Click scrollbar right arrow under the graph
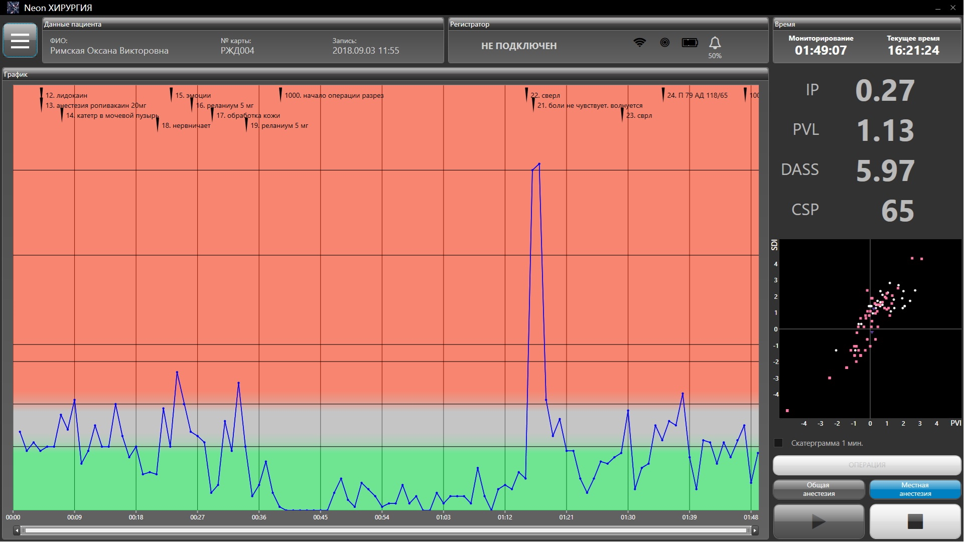 tap(755, 530)
